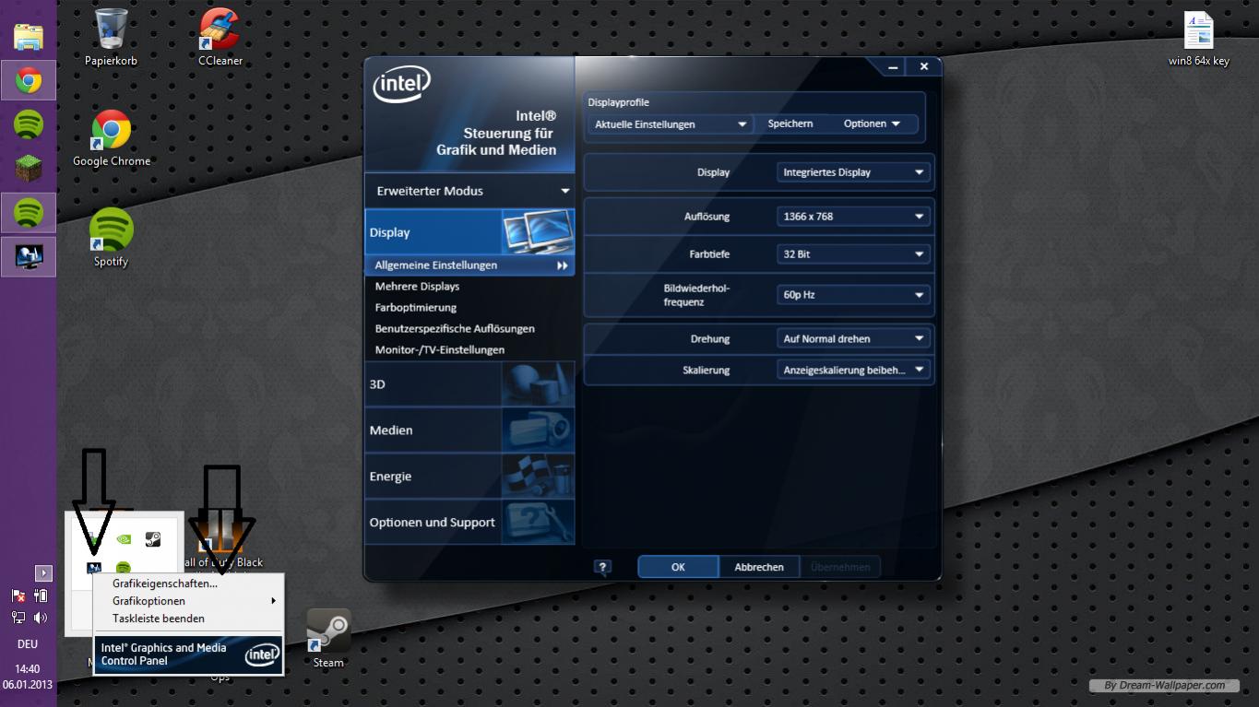
Task: Select the Spotify desktop shortcut
Action: (111, 238)
